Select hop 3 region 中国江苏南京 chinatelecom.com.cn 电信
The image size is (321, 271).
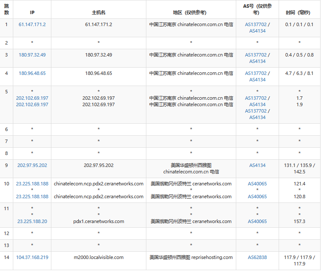[191, 55]
